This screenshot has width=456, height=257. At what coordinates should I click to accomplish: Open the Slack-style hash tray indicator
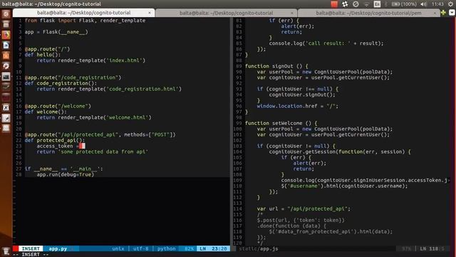point(345,4)
